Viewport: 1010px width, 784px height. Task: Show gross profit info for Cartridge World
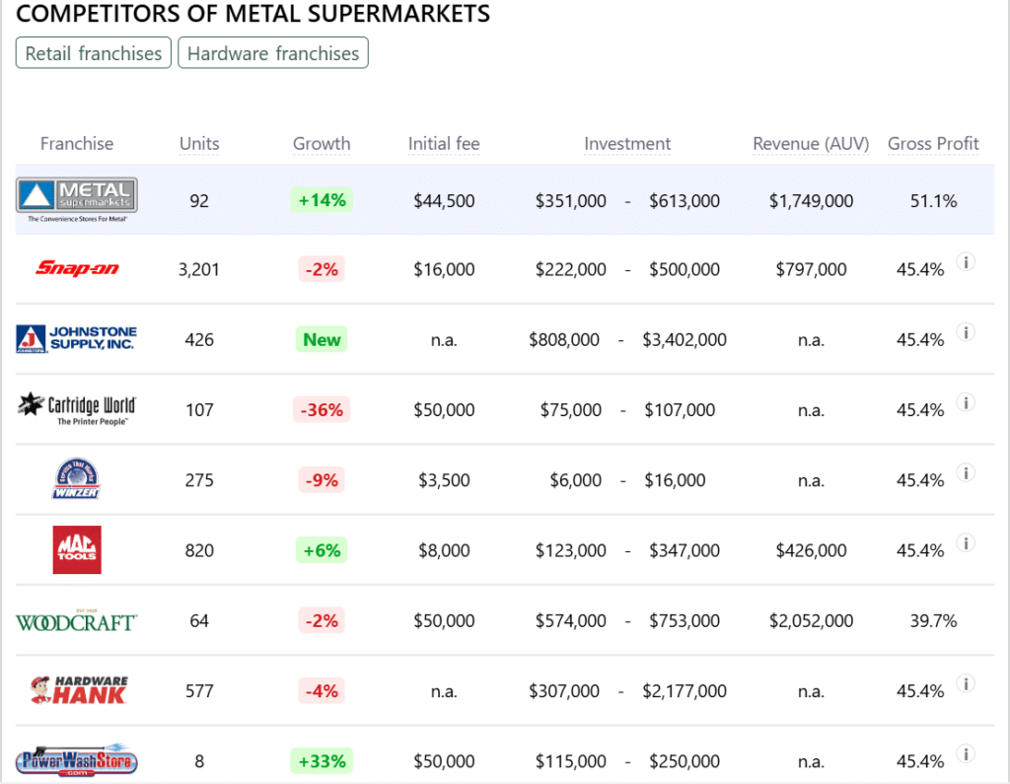tap(965, 402)
